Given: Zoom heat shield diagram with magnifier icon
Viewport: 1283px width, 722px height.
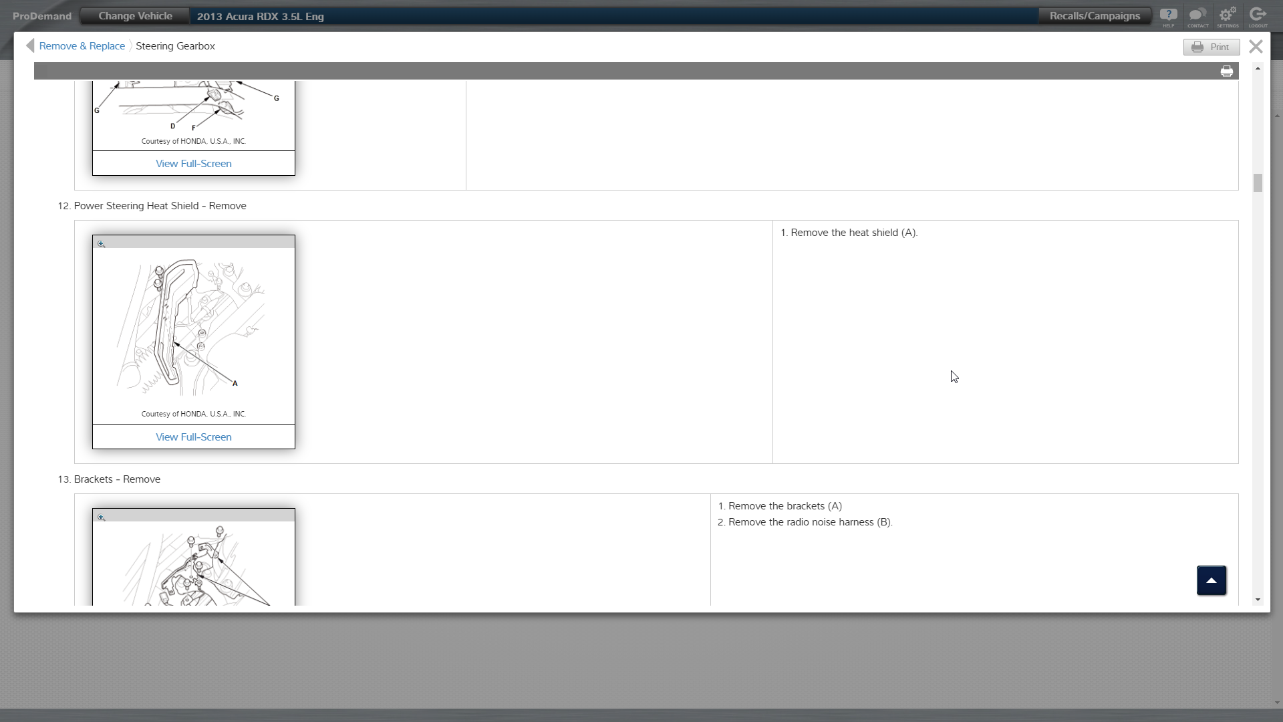Looking at the screenshot, I should [x=101, y=244].
